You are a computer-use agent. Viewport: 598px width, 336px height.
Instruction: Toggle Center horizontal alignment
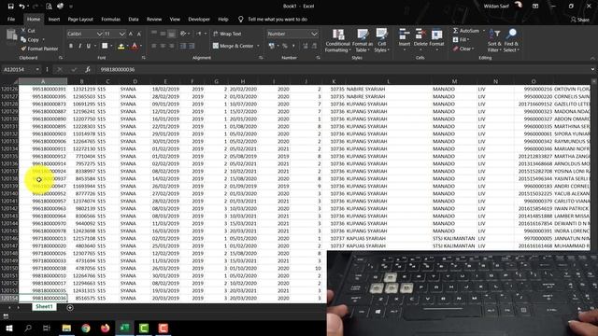163,46
